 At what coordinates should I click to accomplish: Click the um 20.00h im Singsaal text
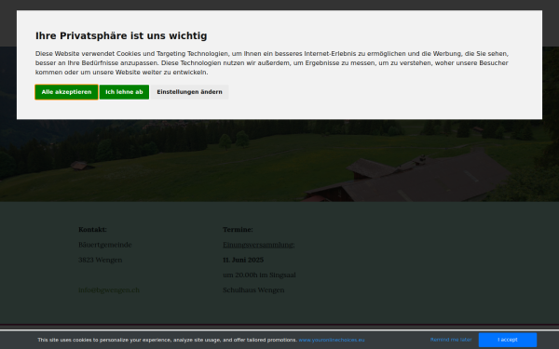tap(259, 275)
